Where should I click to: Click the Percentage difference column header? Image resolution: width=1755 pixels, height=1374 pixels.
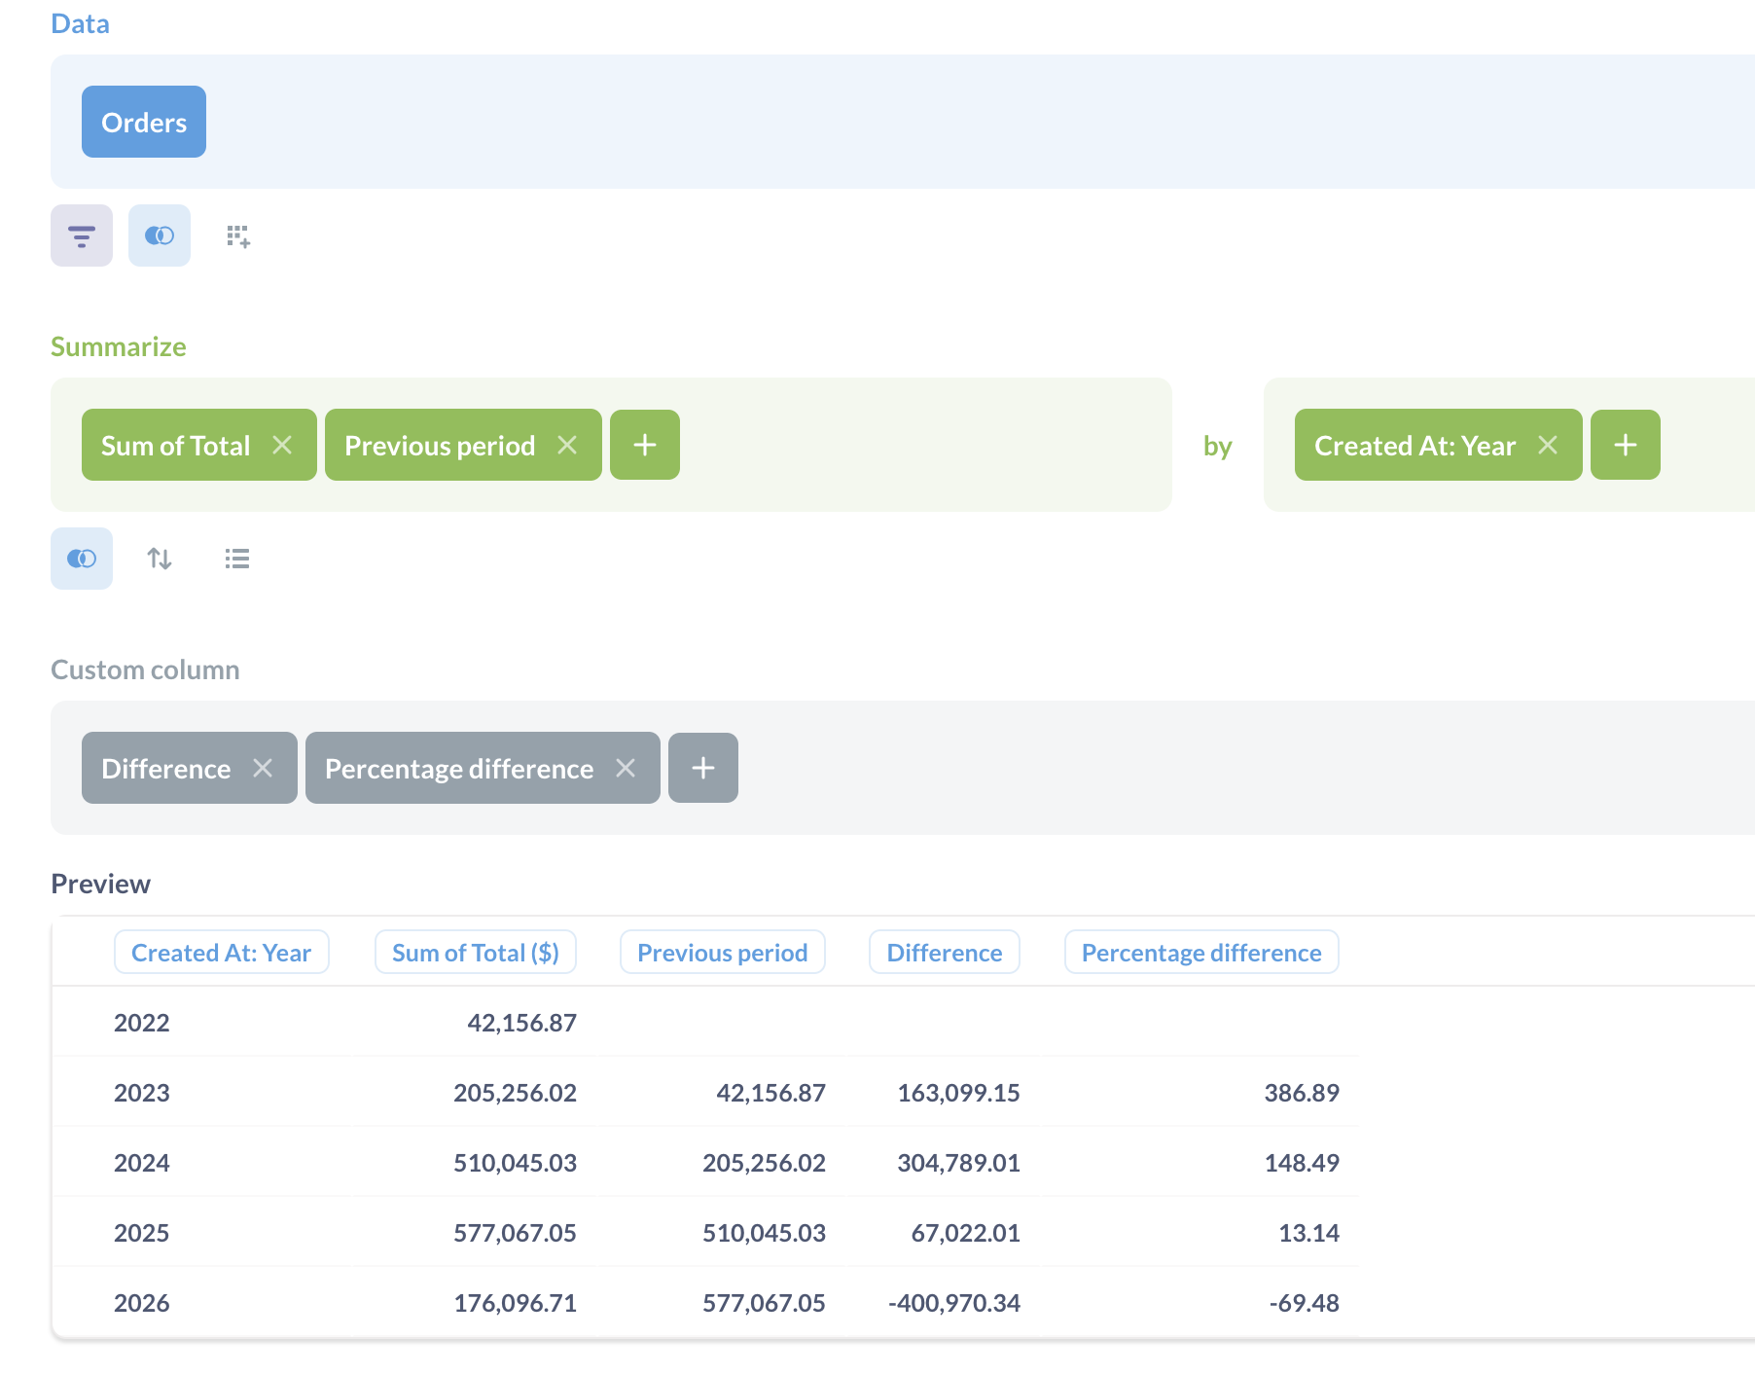pos(1201,952)
